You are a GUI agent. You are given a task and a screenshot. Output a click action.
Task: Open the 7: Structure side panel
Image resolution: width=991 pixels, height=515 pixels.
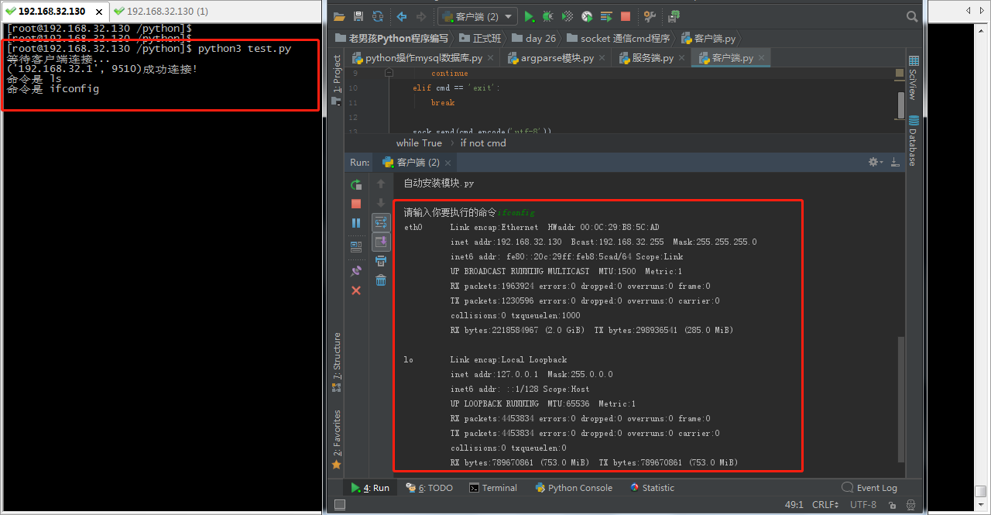[x=337, y=362]
